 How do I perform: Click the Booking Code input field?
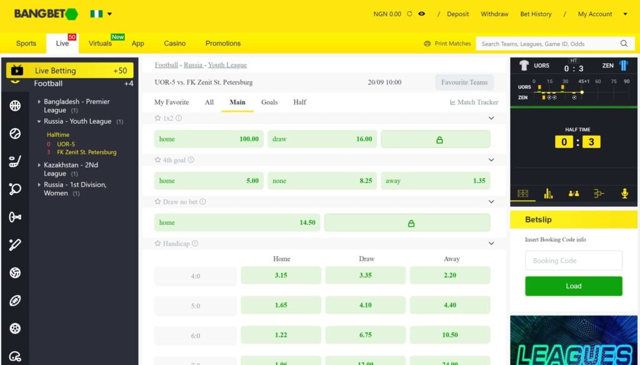click(574, 261)
